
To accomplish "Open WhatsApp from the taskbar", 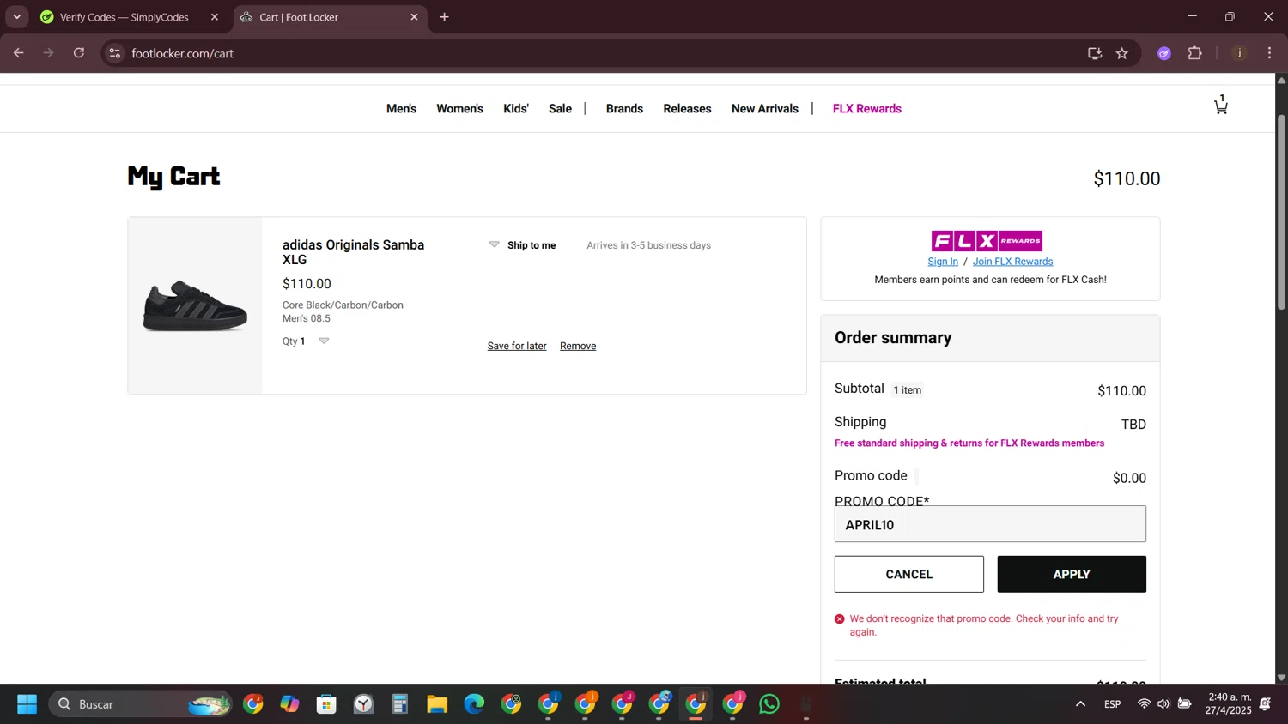I will (x=769, y=704).
